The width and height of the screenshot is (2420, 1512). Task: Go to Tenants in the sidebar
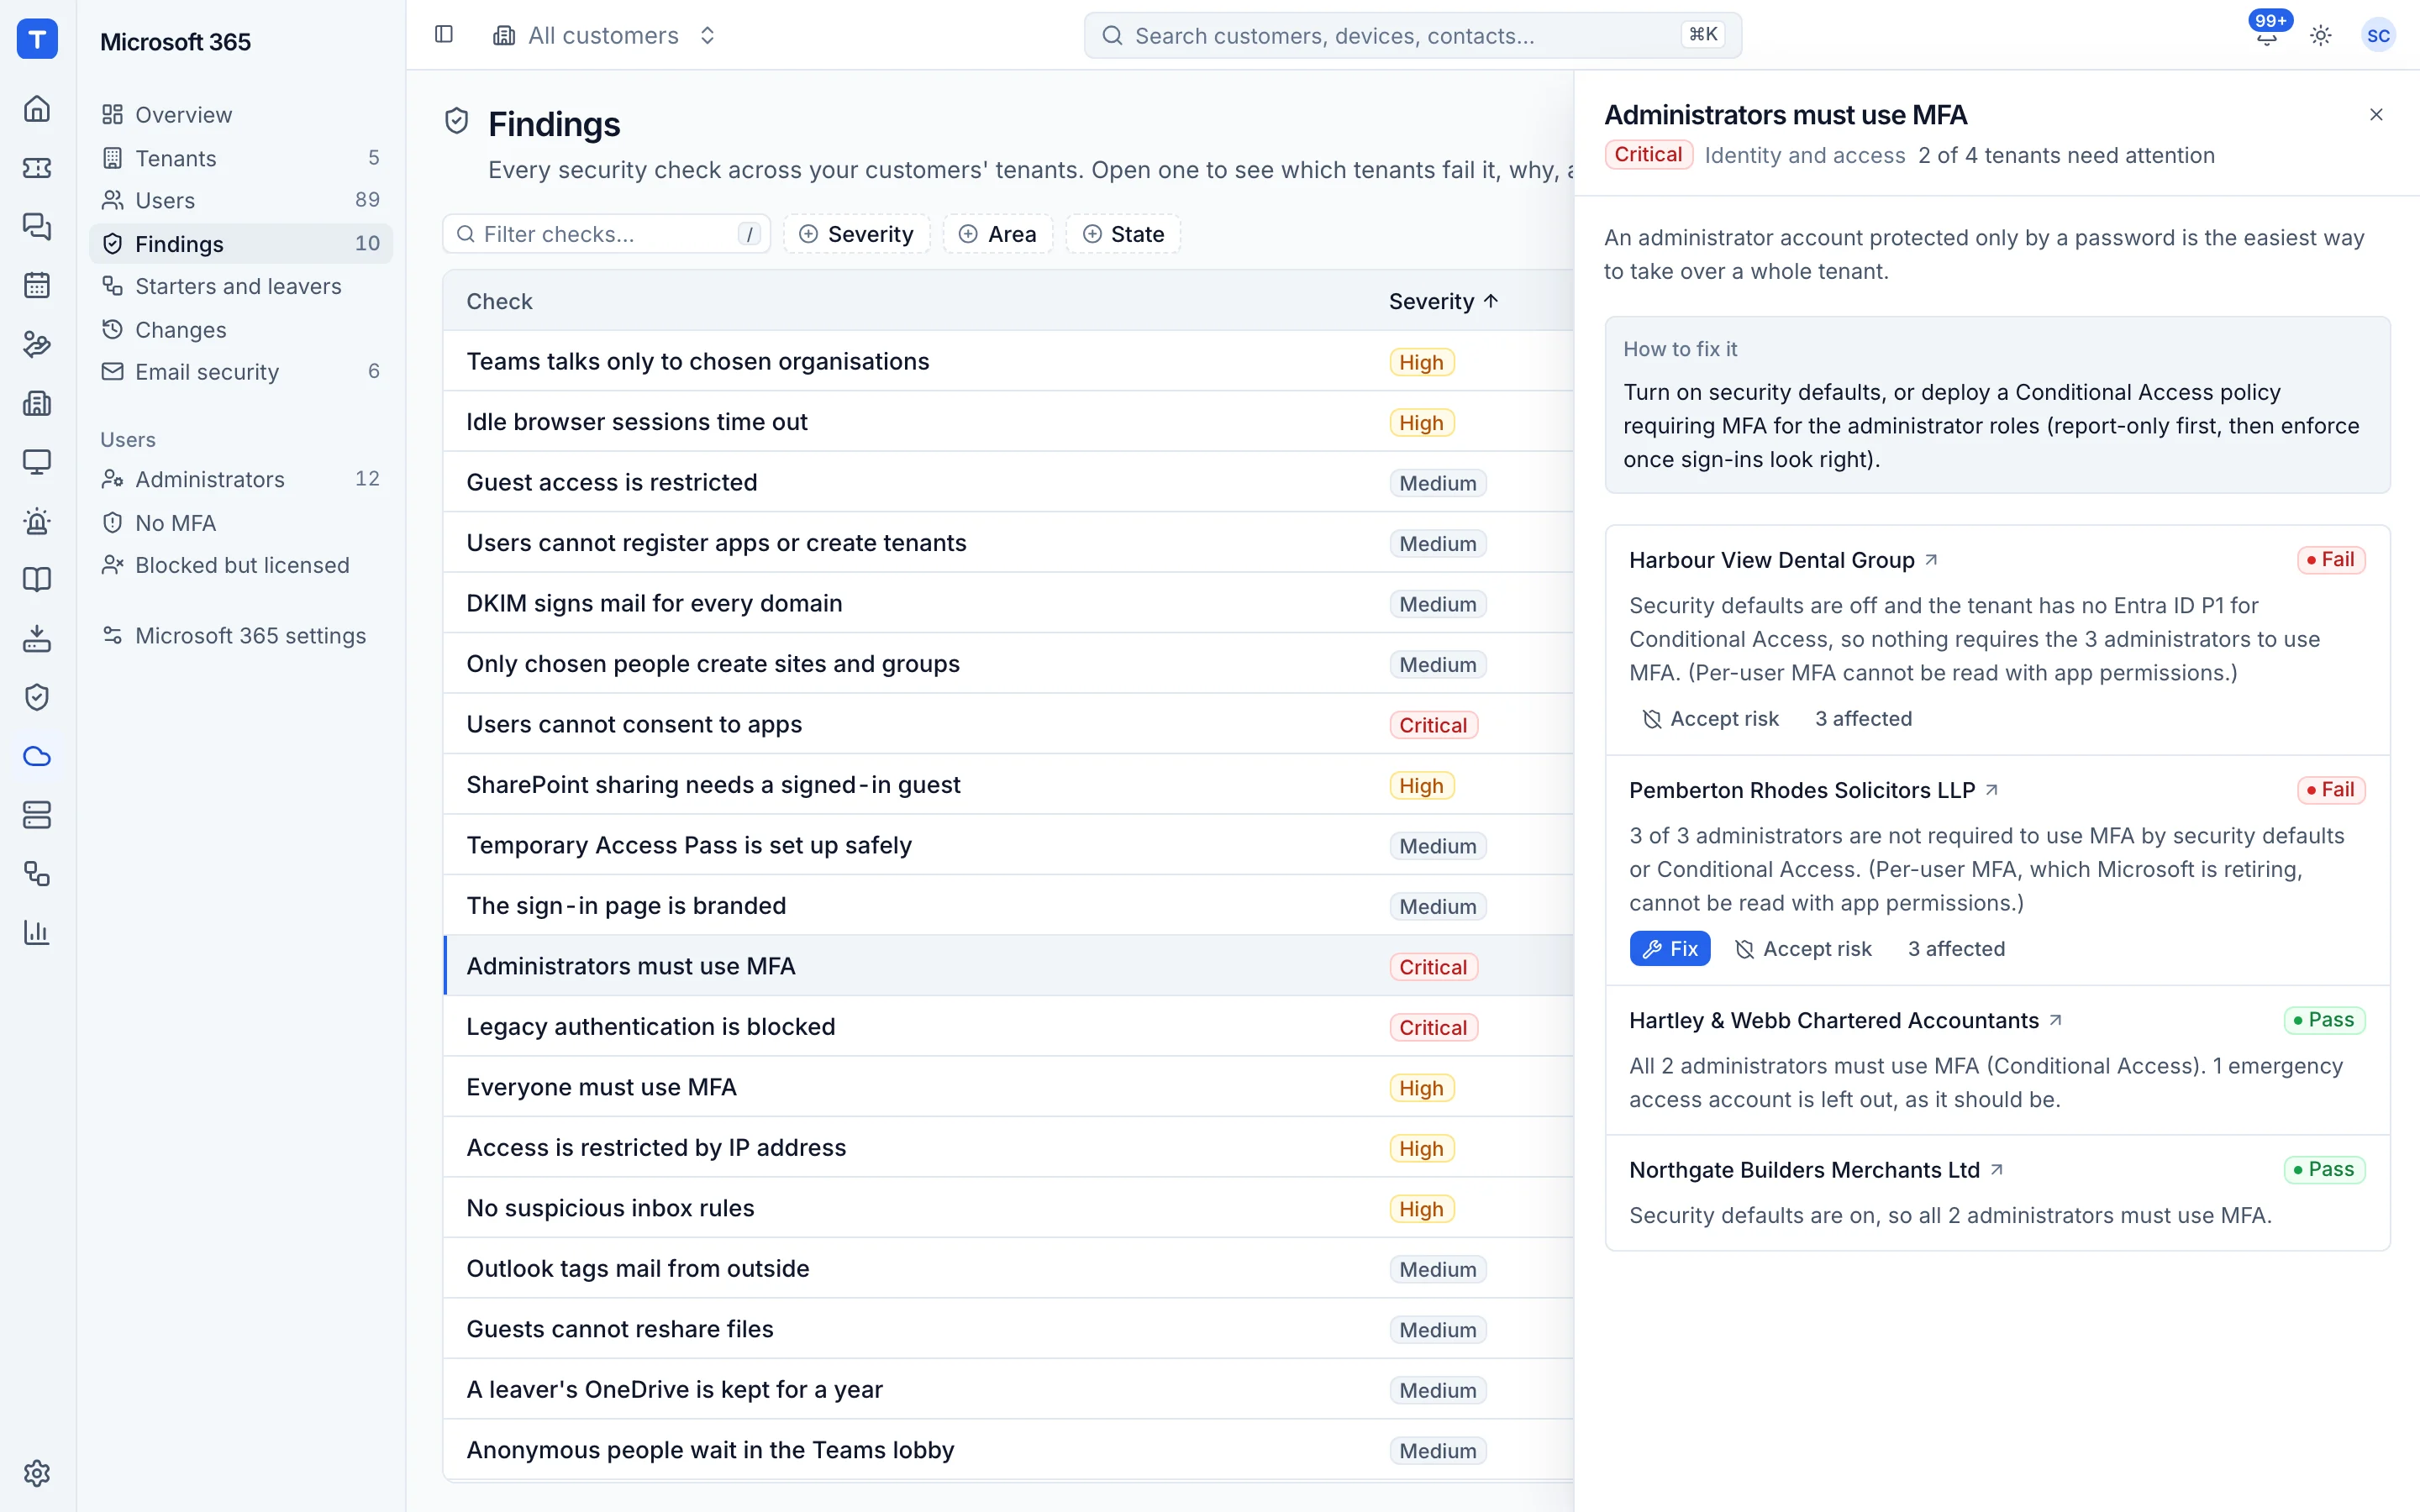point(241,158)
